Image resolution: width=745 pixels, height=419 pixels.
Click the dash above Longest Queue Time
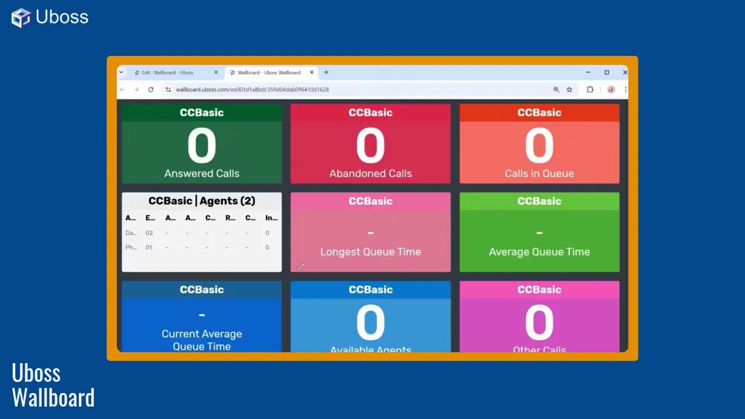(x=370, y=233)
